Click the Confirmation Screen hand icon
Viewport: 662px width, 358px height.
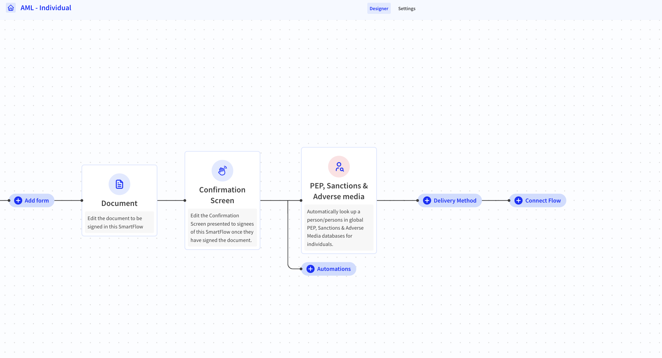pos(222,171)
